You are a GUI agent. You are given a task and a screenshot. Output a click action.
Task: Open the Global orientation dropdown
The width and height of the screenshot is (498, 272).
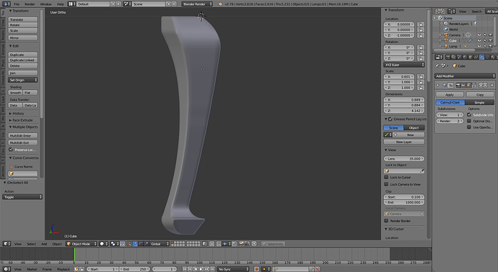tap(160, 244)
